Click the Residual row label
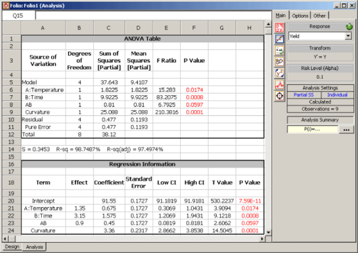 pyautogui.click(x=32, y=120)
